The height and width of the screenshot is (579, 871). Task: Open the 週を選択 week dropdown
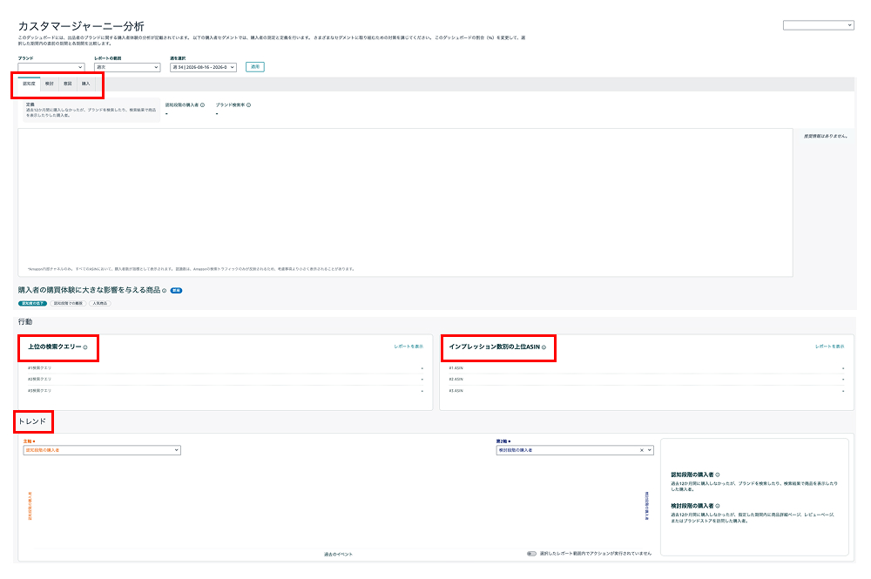[203, 67]
